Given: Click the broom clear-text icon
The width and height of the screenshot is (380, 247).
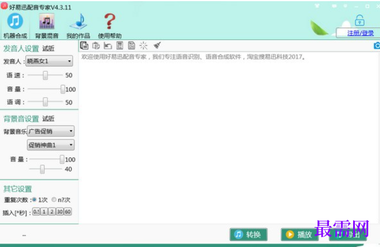Looking at the screenshot, I should coord(157,45).
